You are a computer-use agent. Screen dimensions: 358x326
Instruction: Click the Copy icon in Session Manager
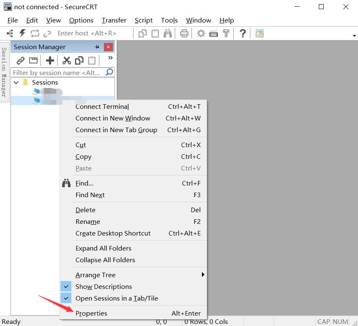[x=79, y=60]
